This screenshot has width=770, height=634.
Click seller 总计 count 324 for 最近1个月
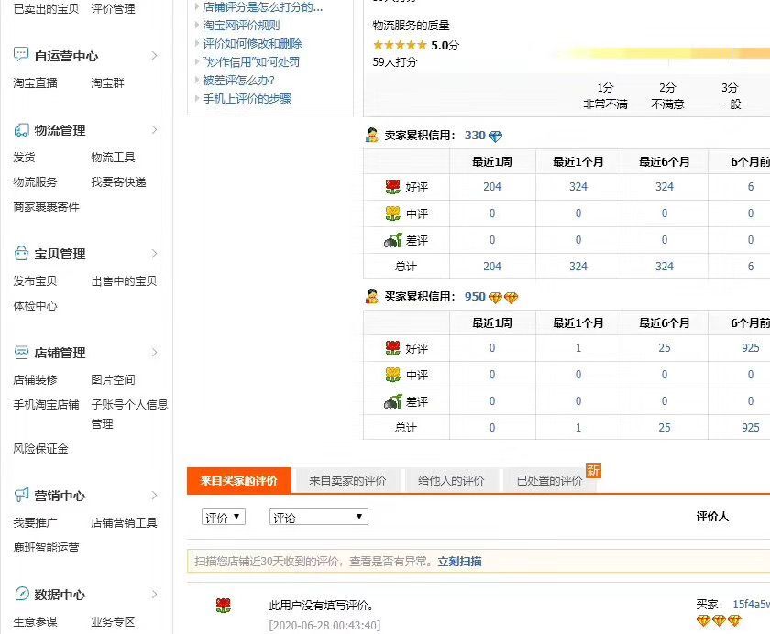(x=578, y=266)
